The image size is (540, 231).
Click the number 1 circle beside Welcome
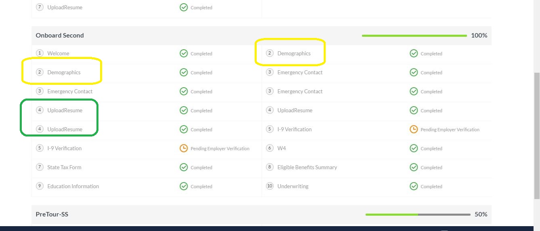40,53
